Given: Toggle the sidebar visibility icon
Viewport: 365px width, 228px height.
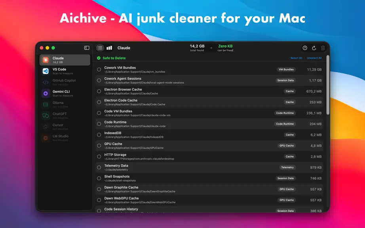Looking at the screenshot, I should [87, 48].
